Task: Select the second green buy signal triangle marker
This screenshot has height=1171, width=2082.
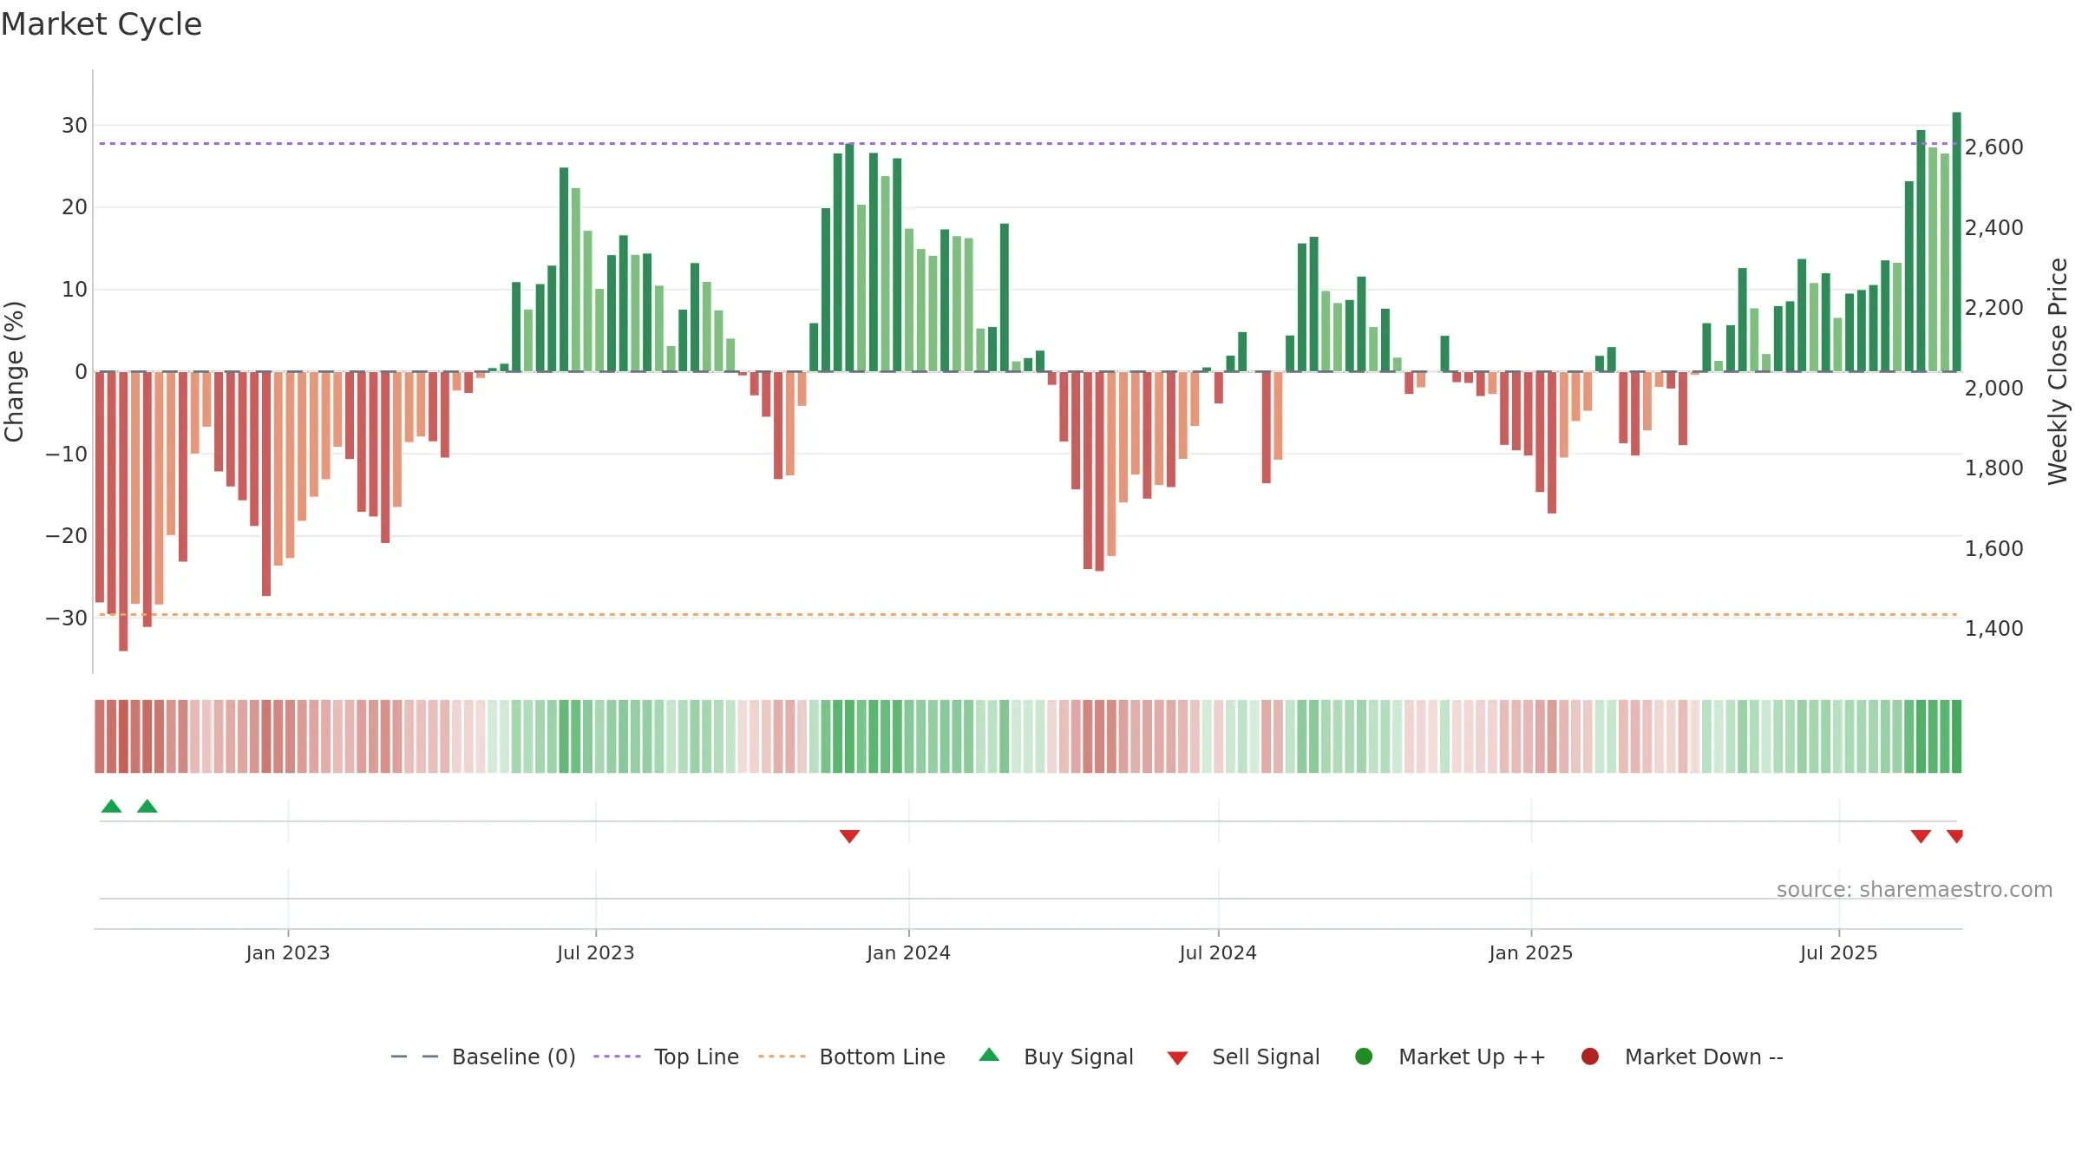Action: click(147, 806)
